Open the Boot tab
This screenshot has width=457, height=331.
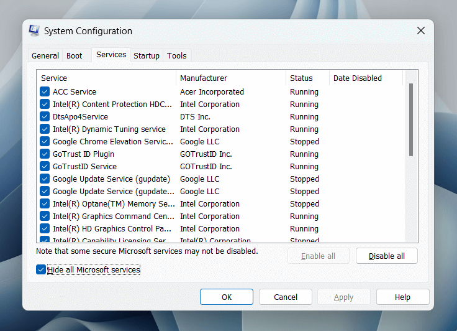point(75,55)
